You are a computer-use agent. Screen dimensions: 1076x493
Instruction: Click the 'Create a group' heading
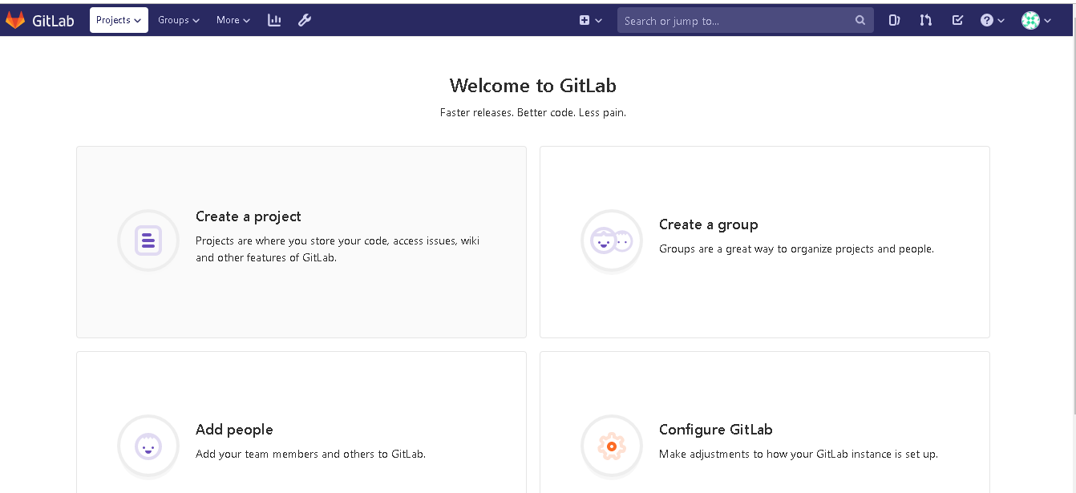(709, 224)
